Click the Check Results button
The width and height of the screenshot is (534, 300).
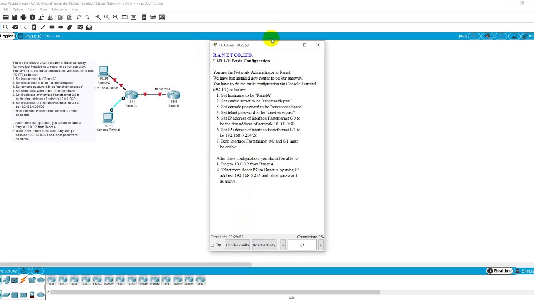click(x=237, y=245)
